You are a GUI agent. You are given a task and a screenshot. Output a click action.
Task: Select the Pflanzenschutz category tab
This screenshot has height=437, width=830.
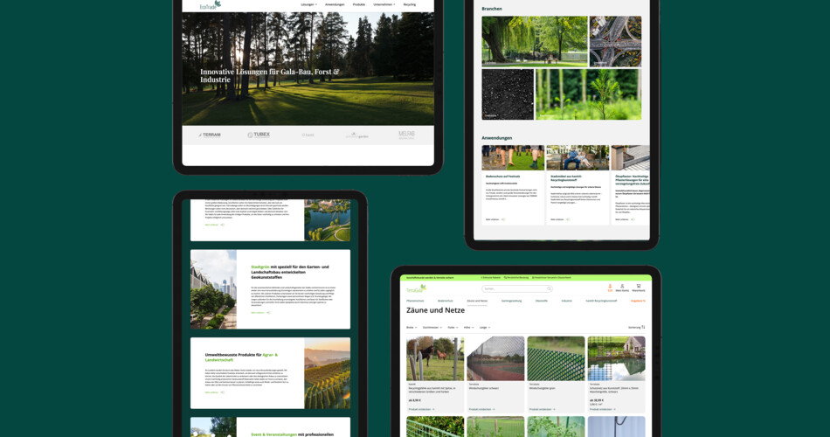415,301
